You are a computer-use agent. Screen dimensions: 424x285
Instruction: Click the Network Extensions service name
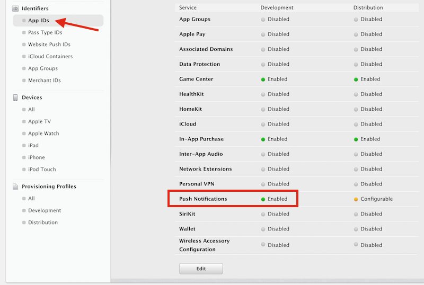(205, 169)
